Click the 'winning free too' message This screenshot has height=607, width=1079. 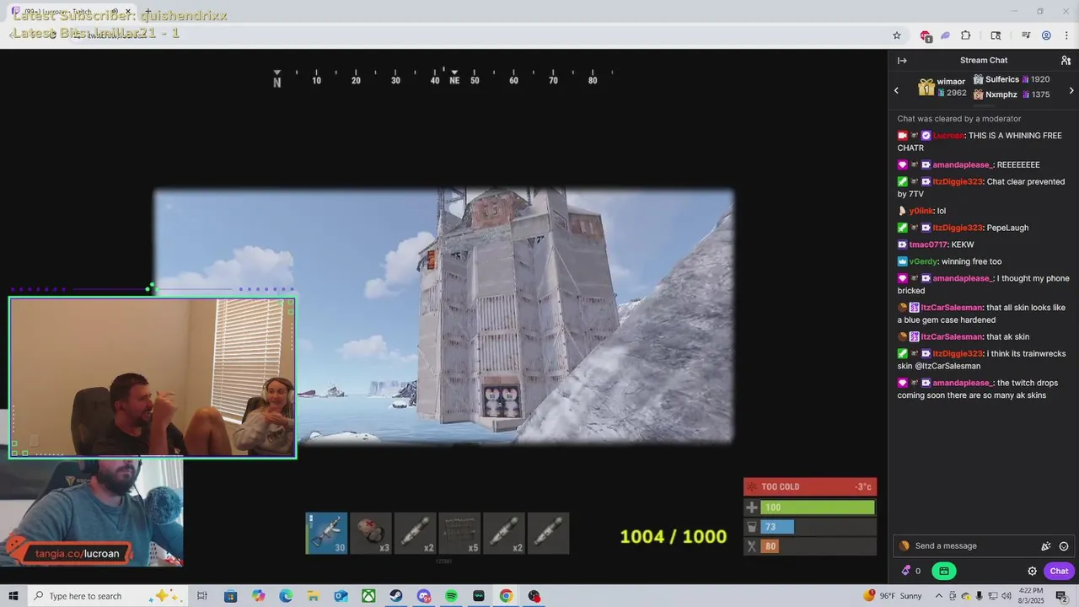pyautogui.click(x=971, y=261)
